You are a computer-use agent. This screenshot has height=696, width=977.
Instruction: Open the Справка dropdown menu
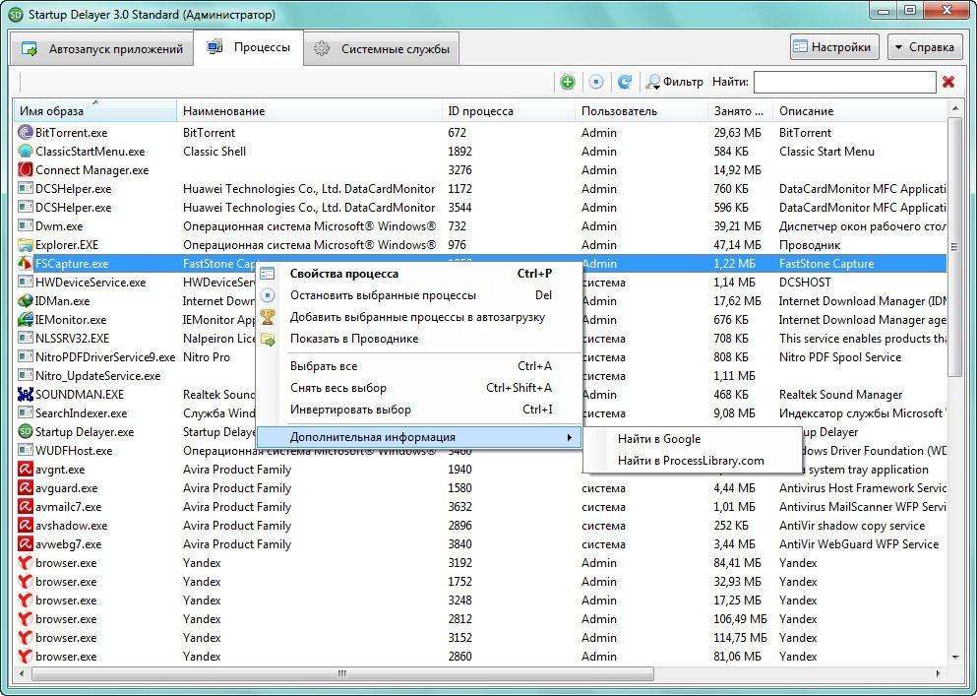pos(925,47)
